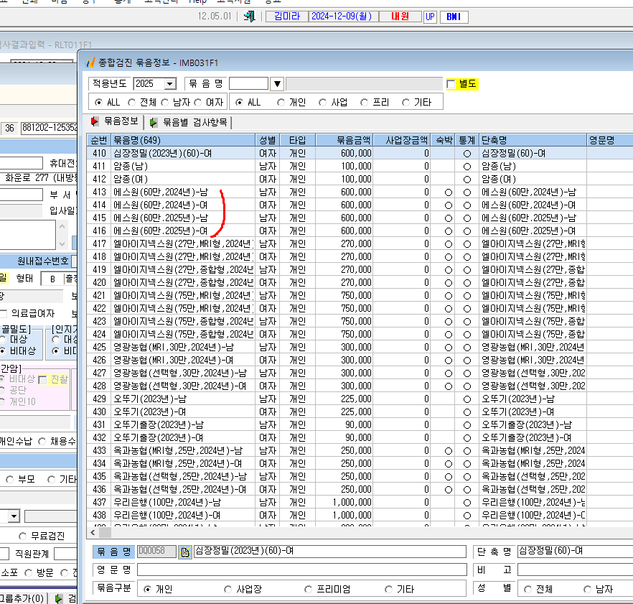
Task: Click the BMI button in top bar
Action: [454, 17]
